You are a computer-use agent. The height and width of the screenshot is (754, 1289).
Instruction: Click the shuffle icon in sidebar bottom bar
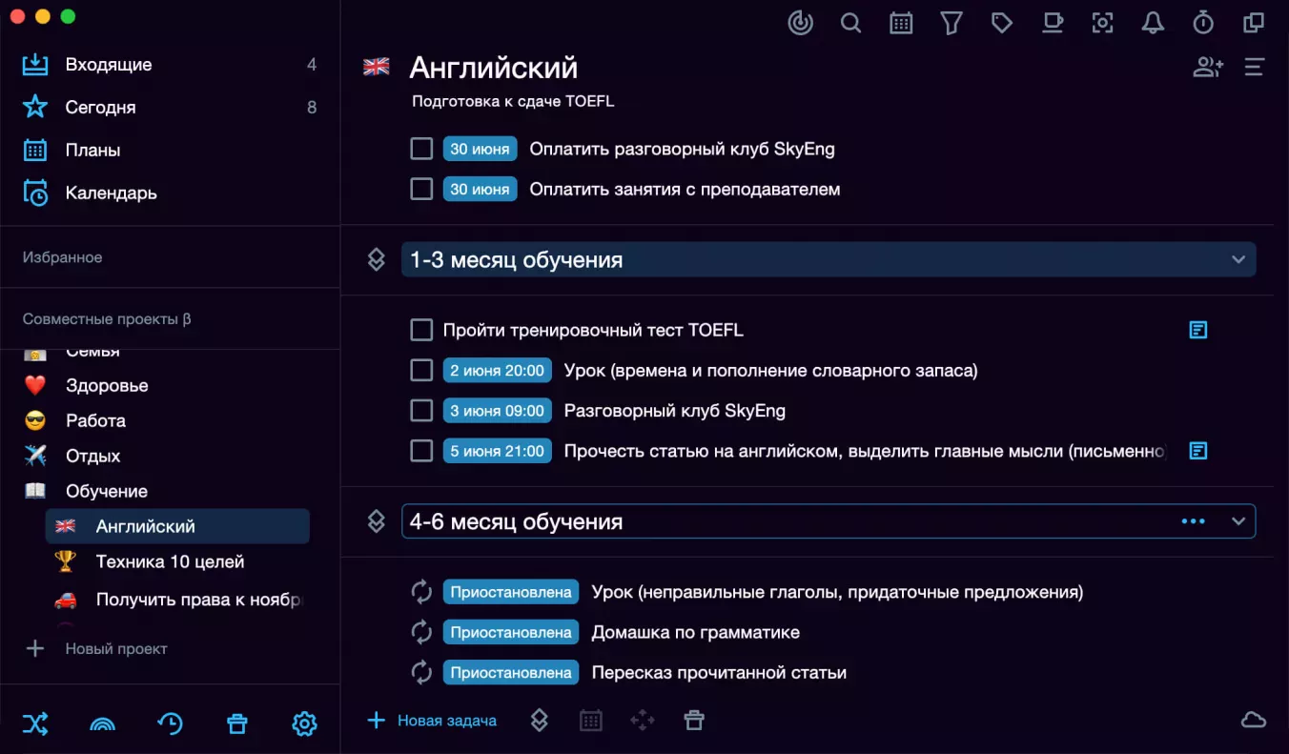35,724
